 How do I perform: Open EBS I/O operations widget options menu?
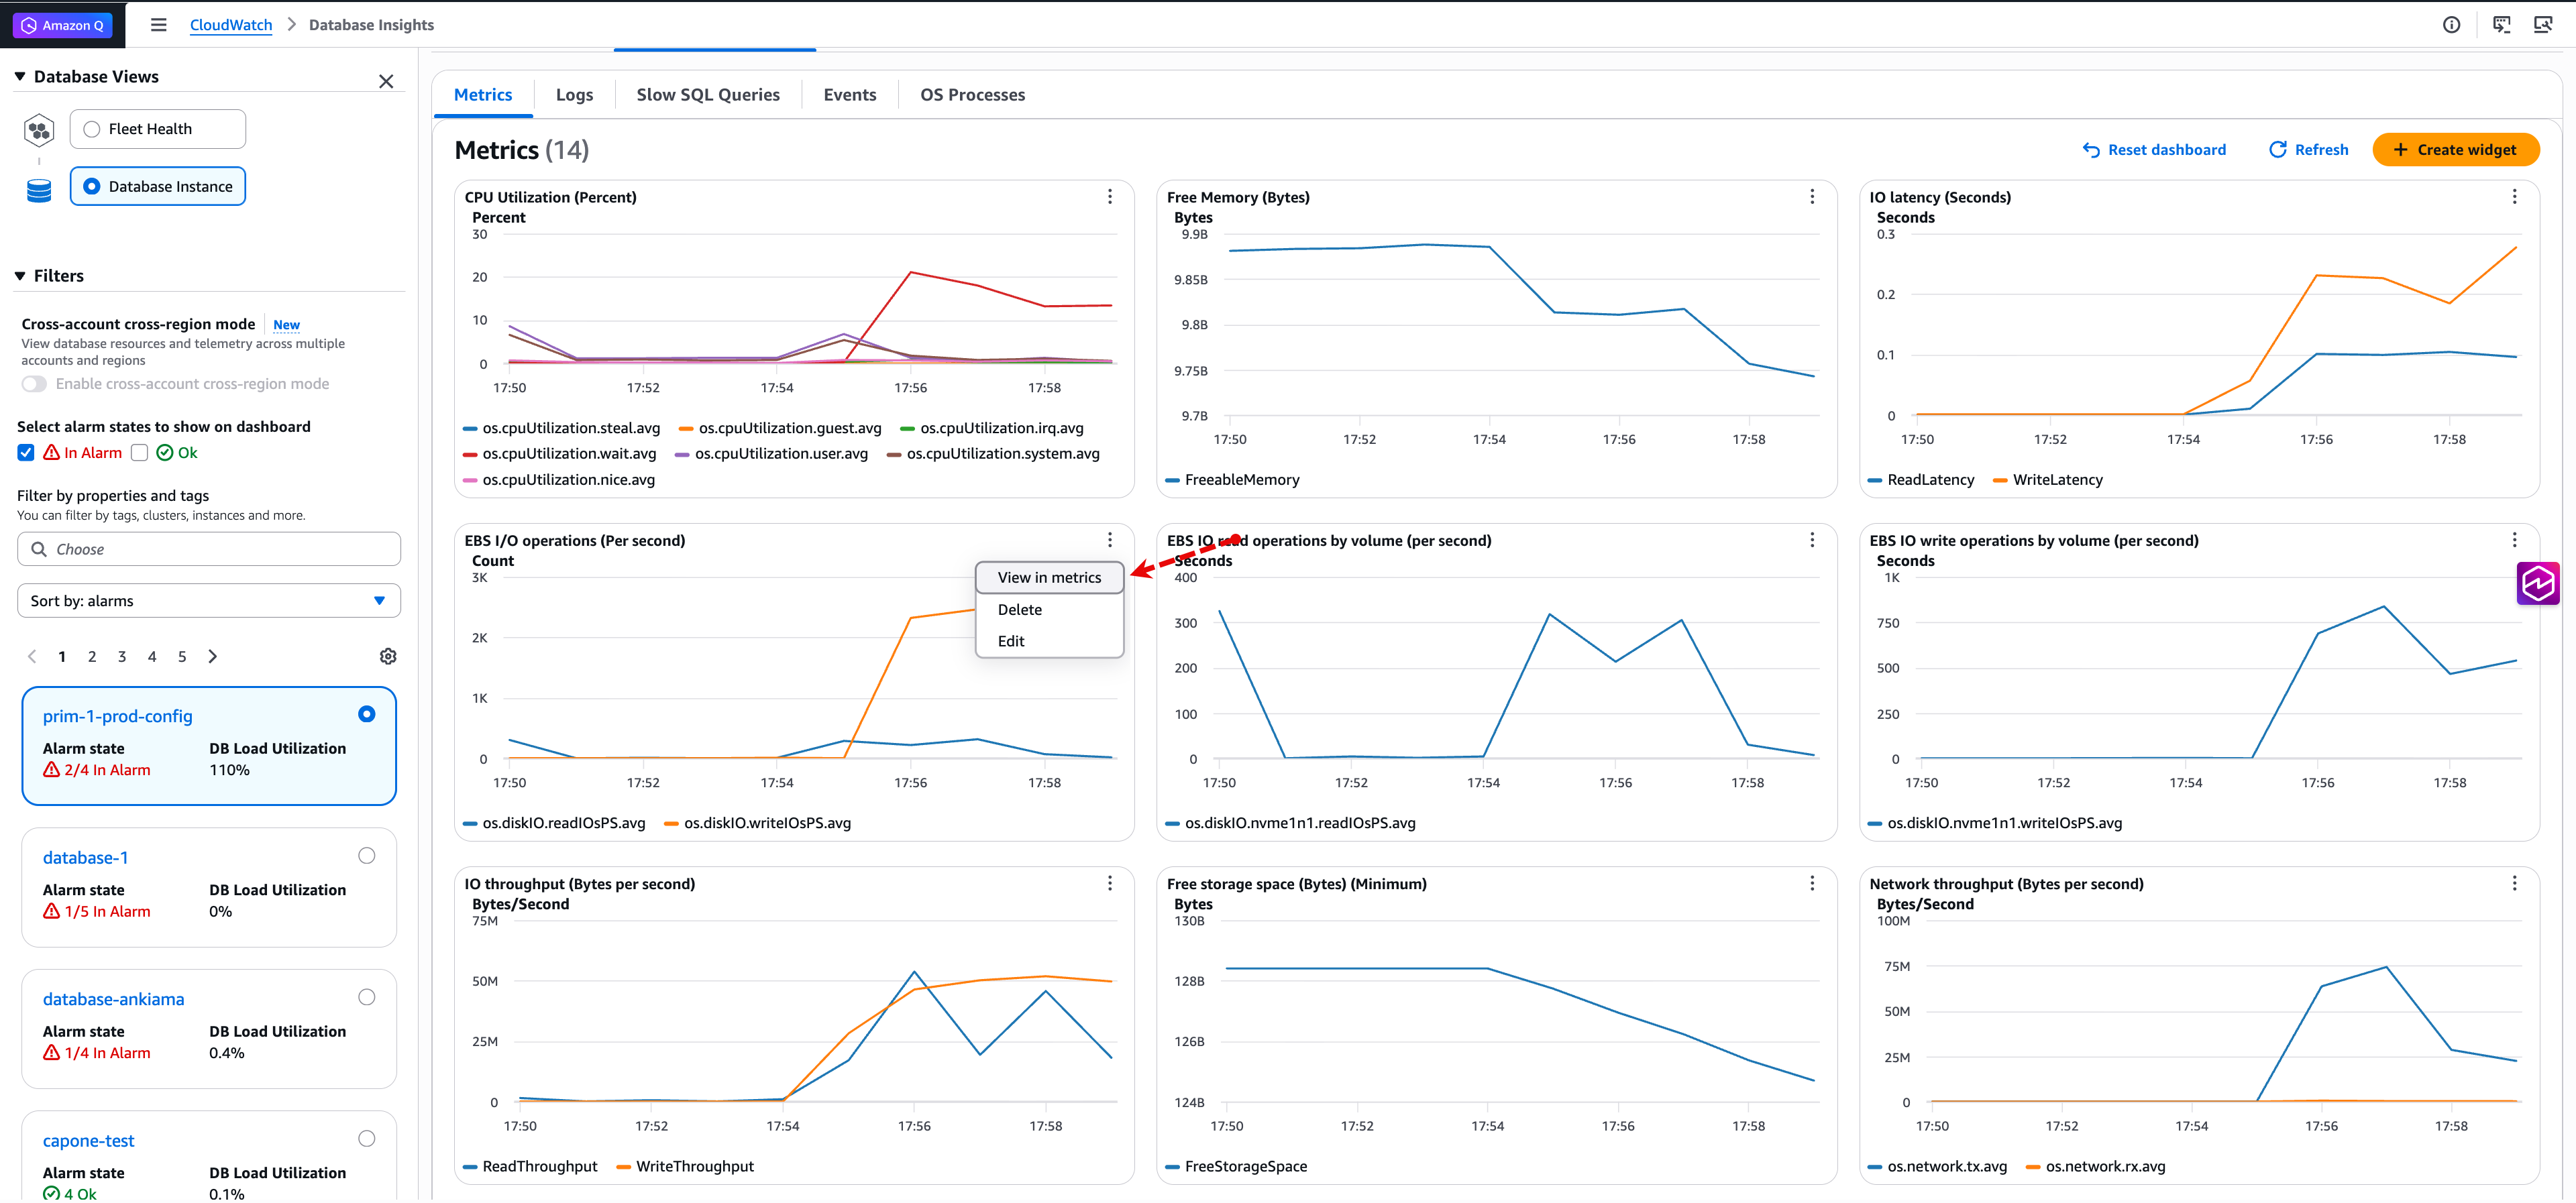pos(1110,540)
